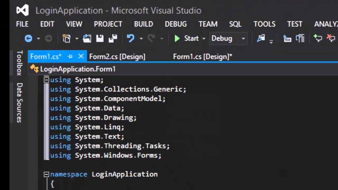
Task: Navigate backward with blue arrow icon
Action: point(28,39)
